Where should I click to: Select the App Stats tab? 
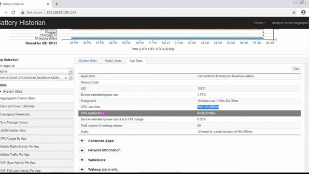136,61
